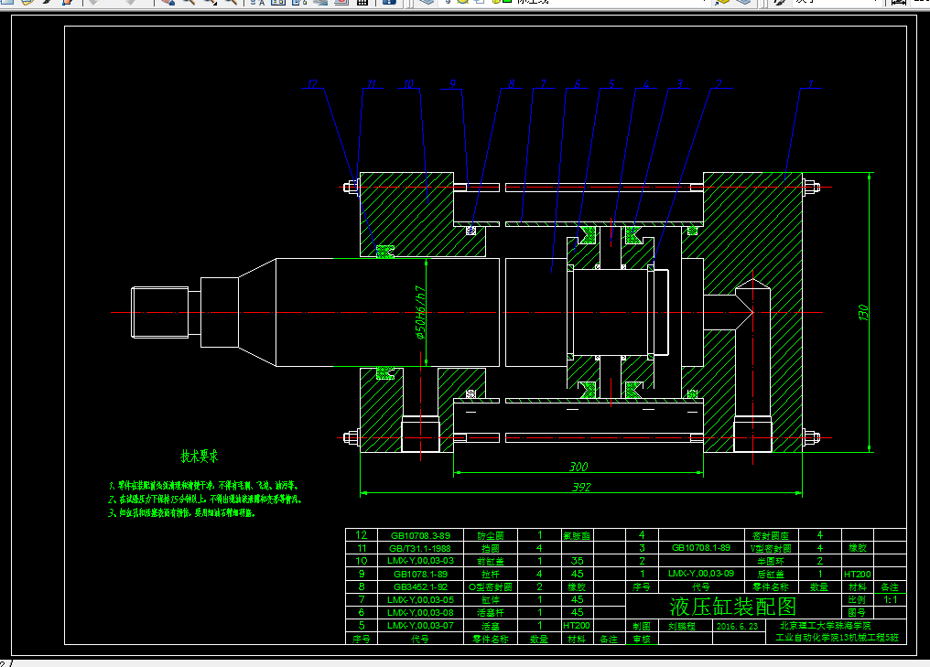The height and width of the screenshot is (667, 930).
Task: Select the balloon number 11 label
Action: (x=372, y=83)
